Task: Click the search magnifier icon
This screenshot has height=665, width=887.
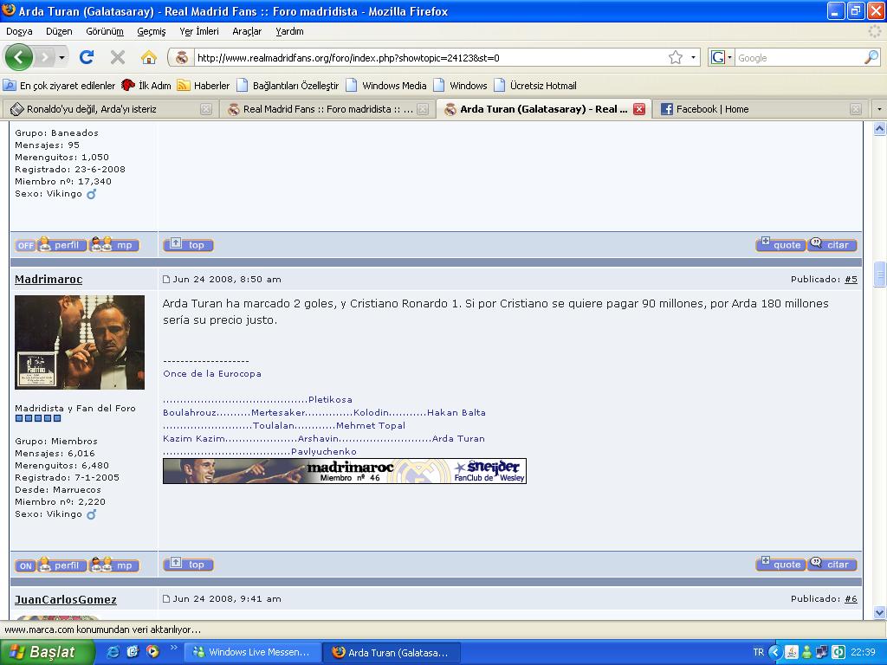Action: click(871, 57)
